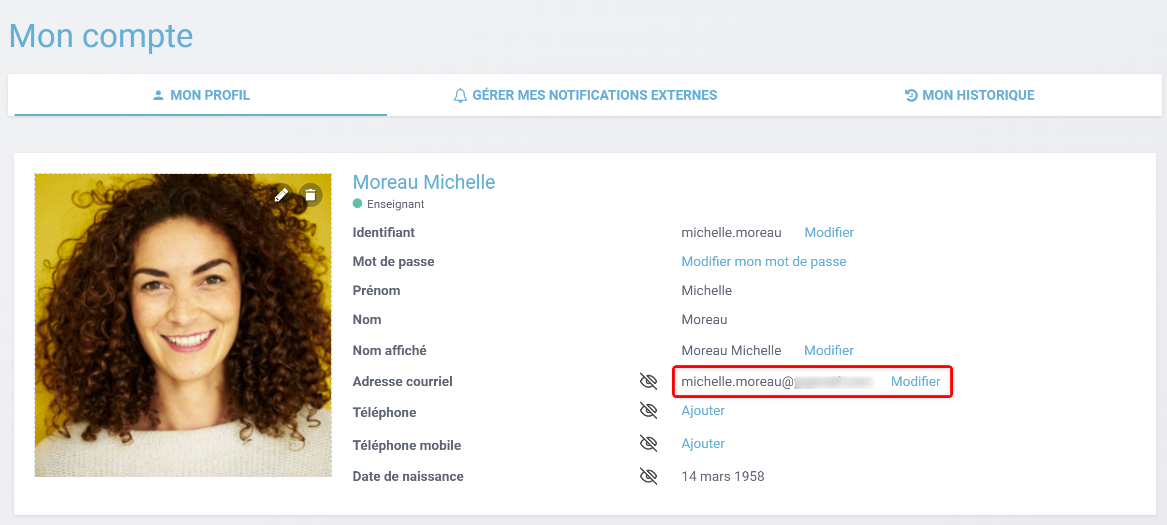This screenshot has height=525, width=1167.
Task: Click Modifier next to Nom affiché
Action: click(x=828, y=351)
